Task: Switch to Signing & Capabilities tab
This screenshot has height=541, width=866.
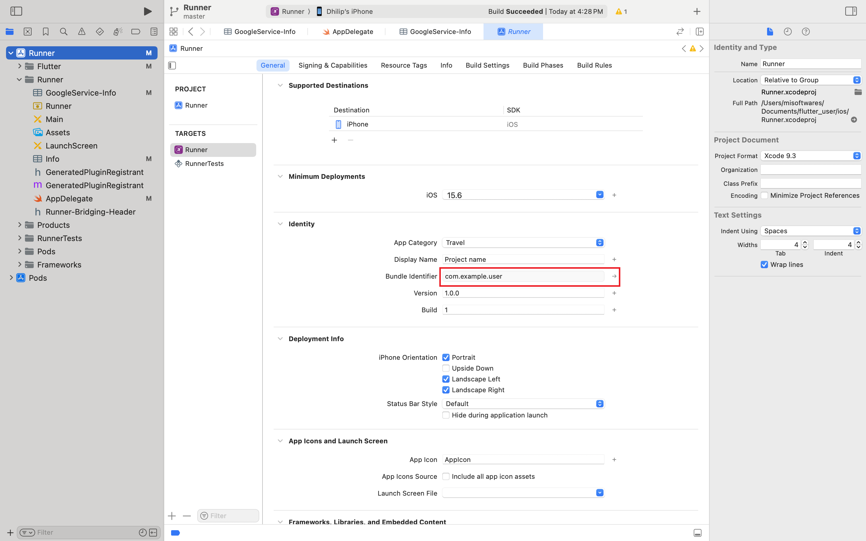Action: (333, 65)
